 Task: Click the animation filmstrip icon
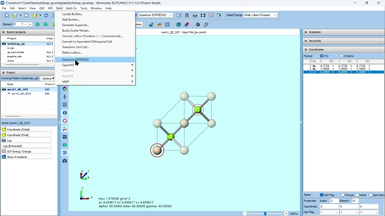[x=203, y=15]
